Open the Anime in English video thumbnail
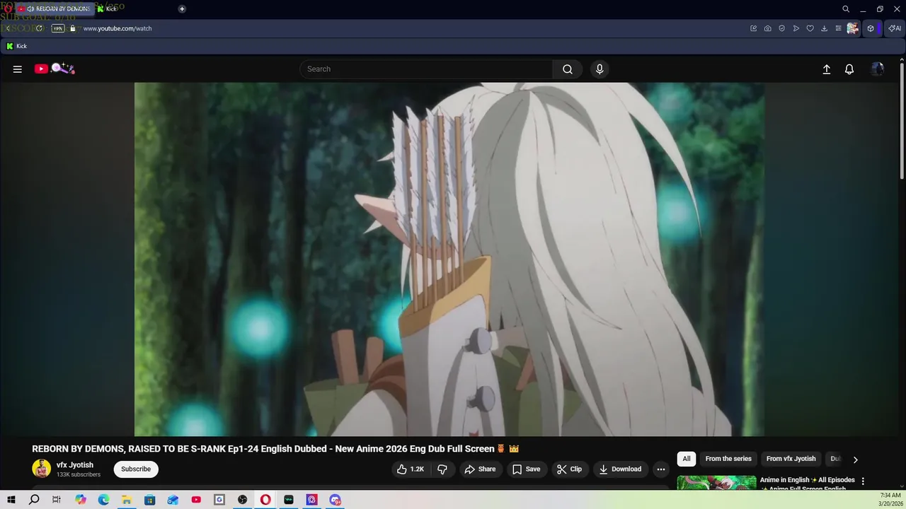Screen dimensions: 906x509 tap(716, 483)
